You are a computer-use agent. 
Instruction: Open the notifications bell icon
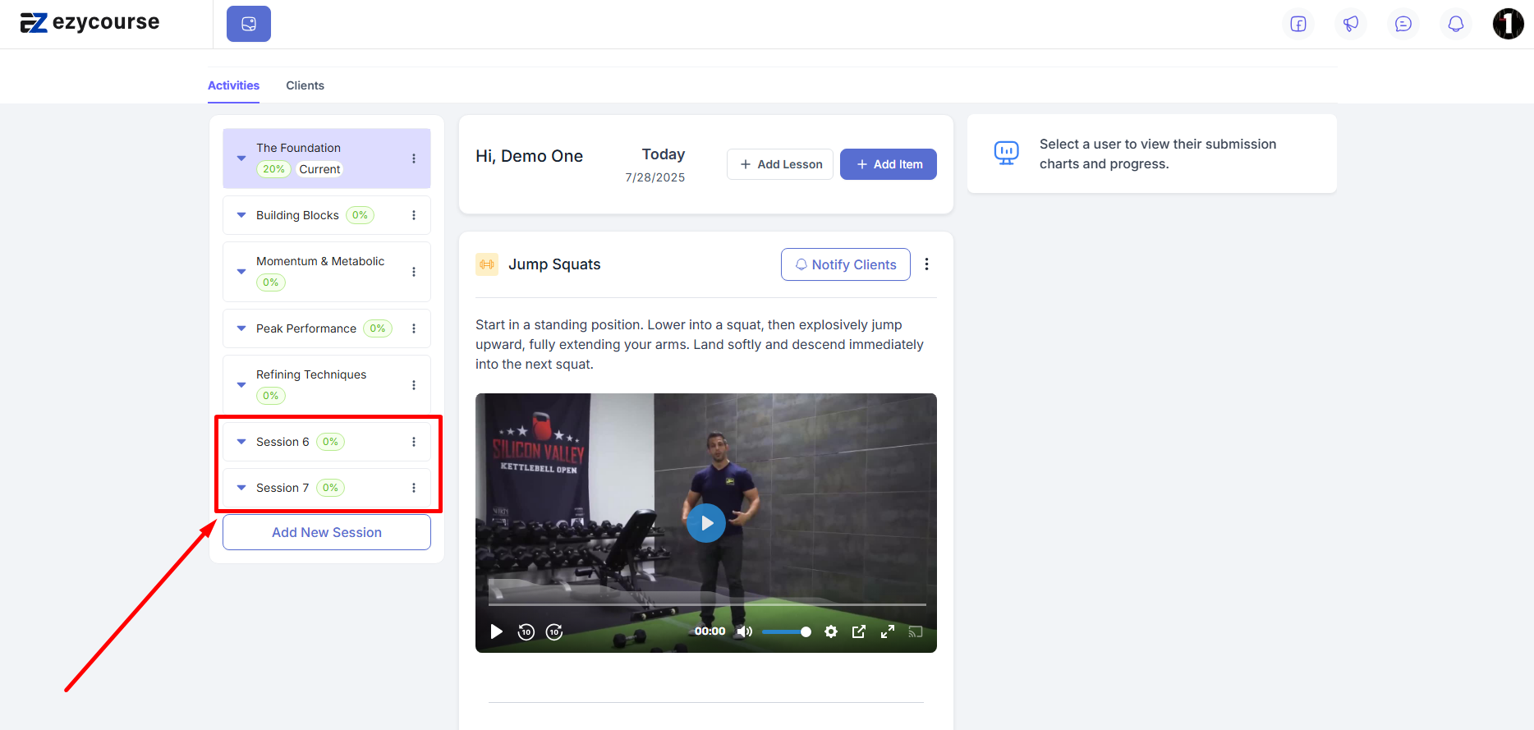1456,24
